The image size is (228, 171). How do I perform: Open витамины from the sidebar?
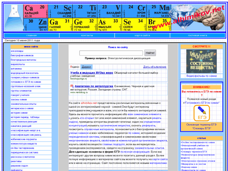[x=16, y=68]
